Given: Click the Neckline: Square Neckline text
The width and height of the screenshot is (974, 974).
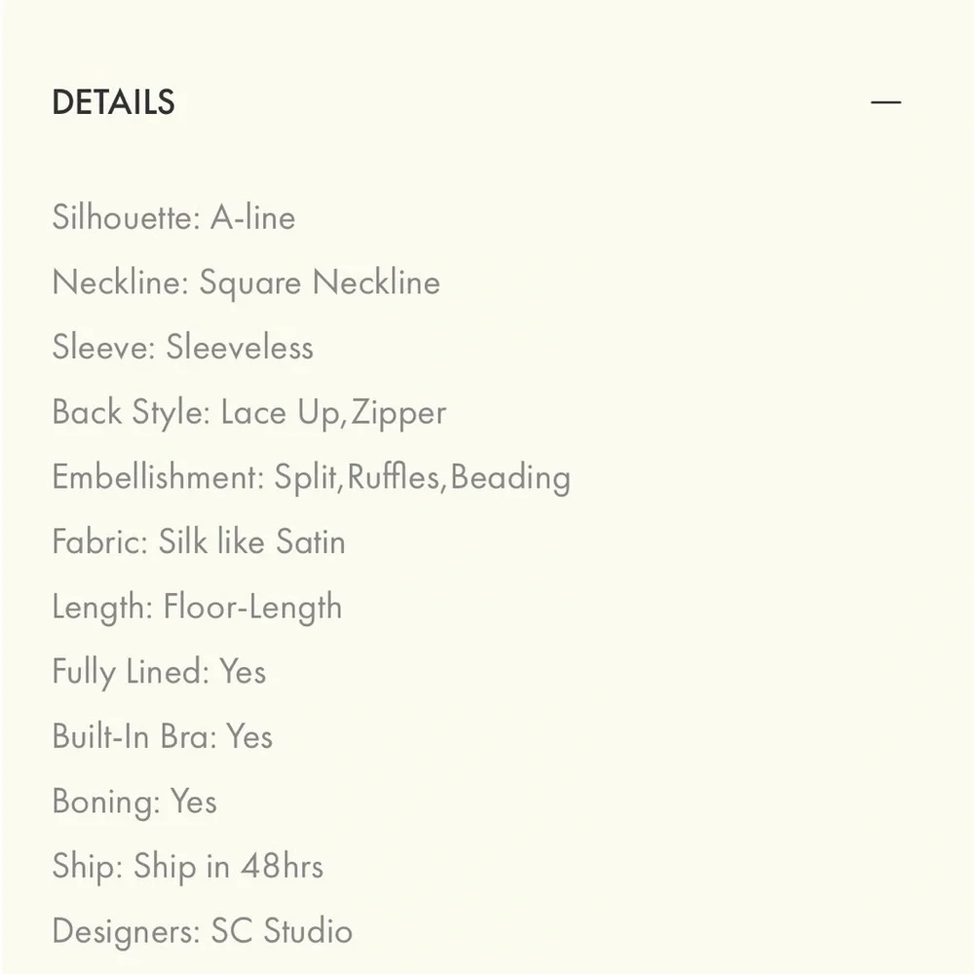Looking at the screenshot, I should click(x=246, y=283).
